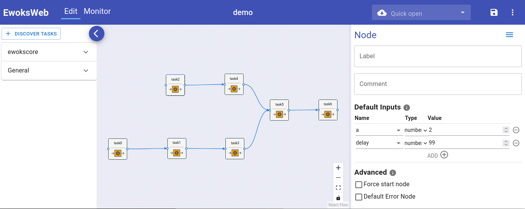Click the info icon beside Default Inputs

point(407,108)
